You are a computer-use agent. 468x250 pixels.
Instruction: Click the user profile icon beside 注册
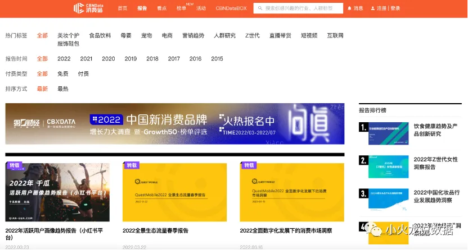pyautogui.click(x=372, y=8)
